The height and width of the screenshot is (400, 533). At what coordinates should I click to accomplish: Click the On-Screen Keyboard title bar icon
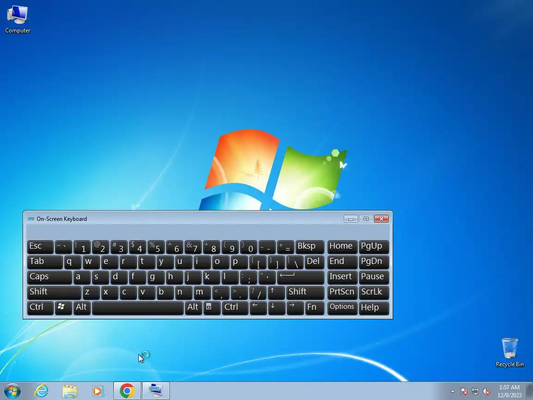31,219
